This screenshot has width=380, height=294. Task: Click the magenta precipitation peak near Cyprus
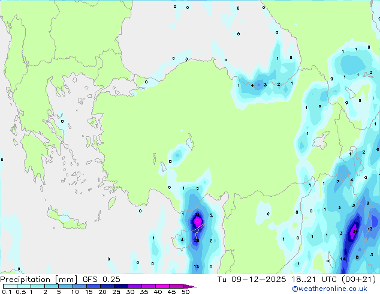198,221
